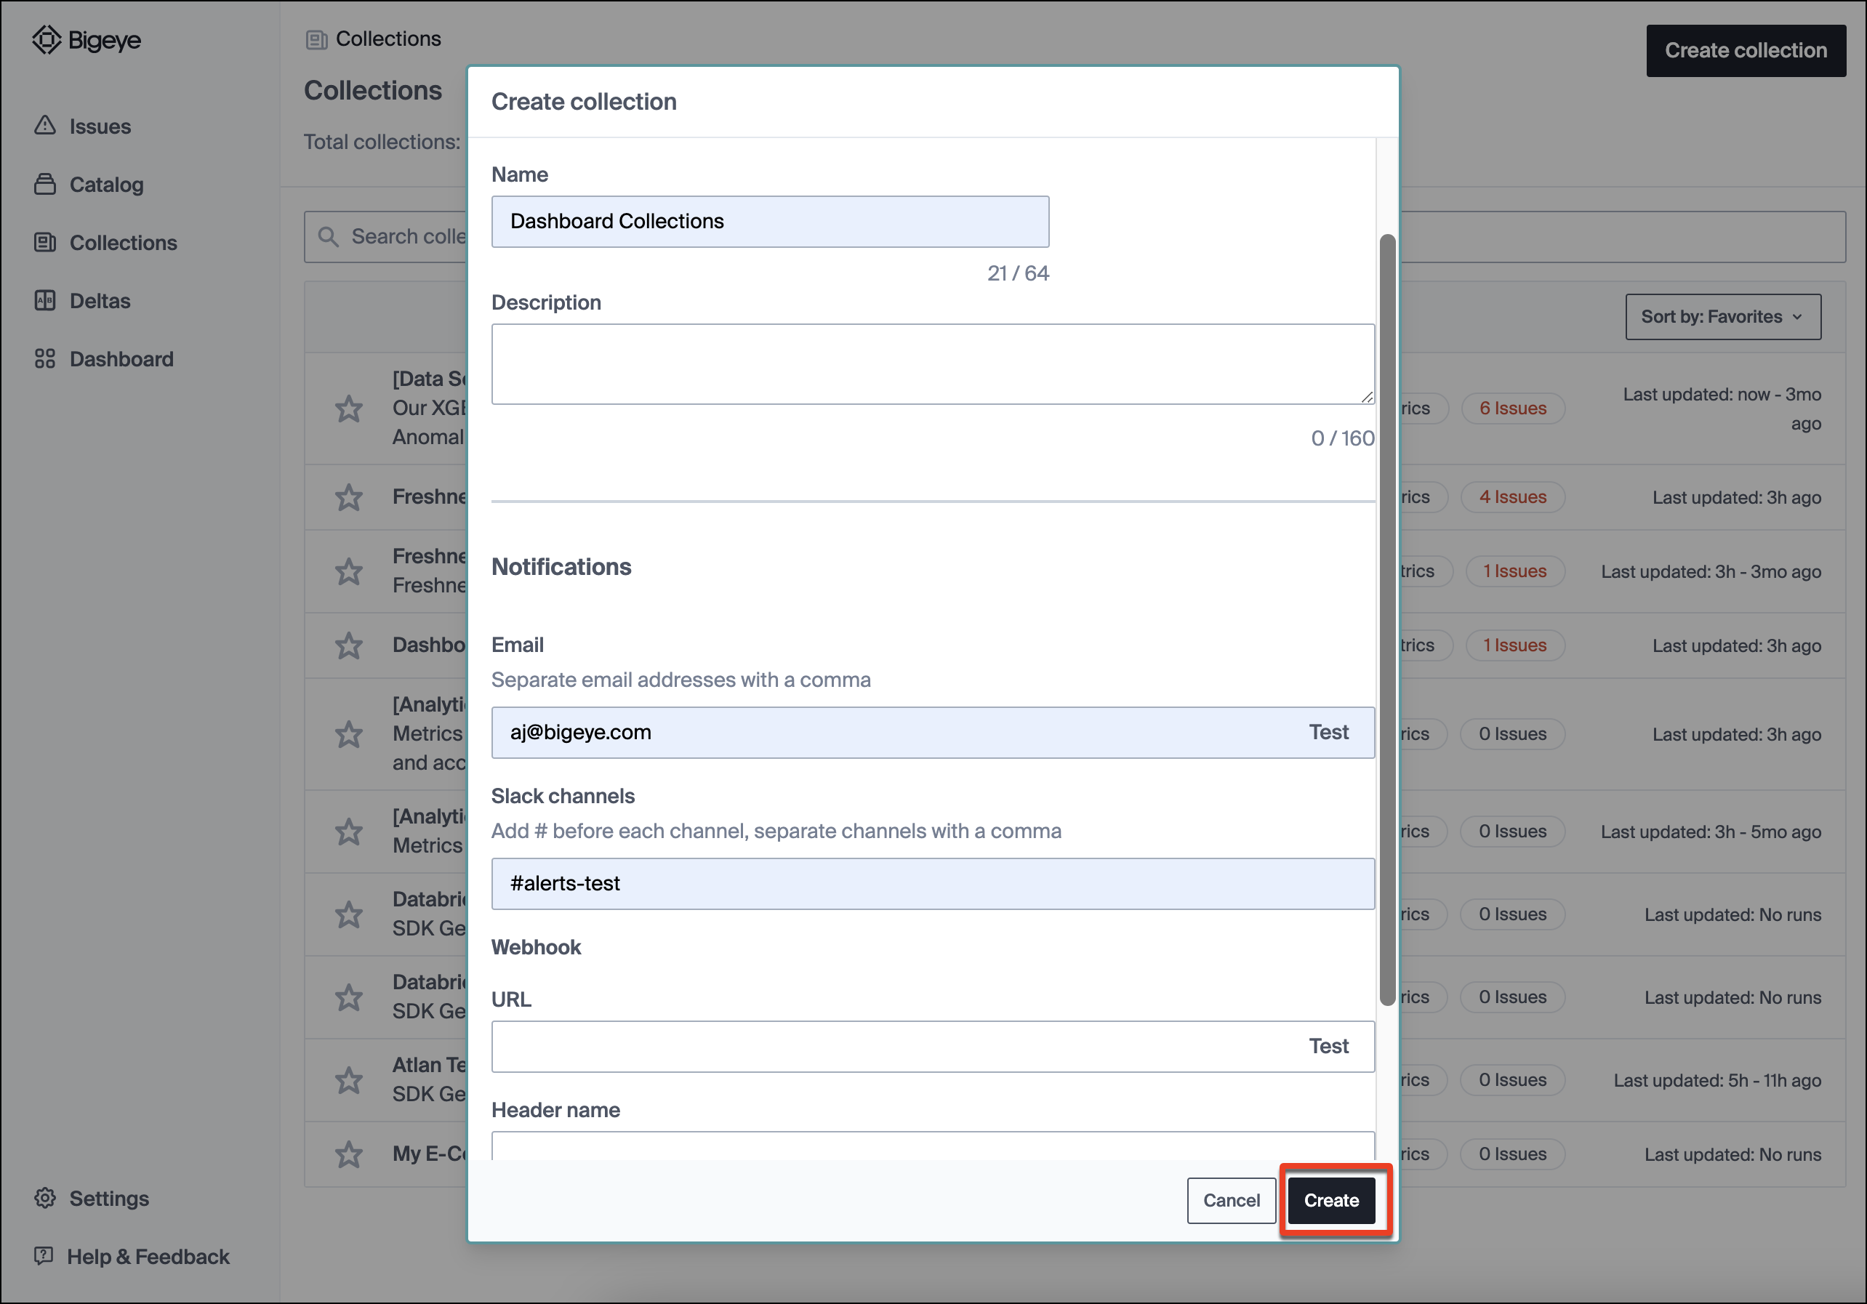Open Issues via warning triangle icon
This screenshot has height=1304, width=1867.
click(x=45, y=126)
